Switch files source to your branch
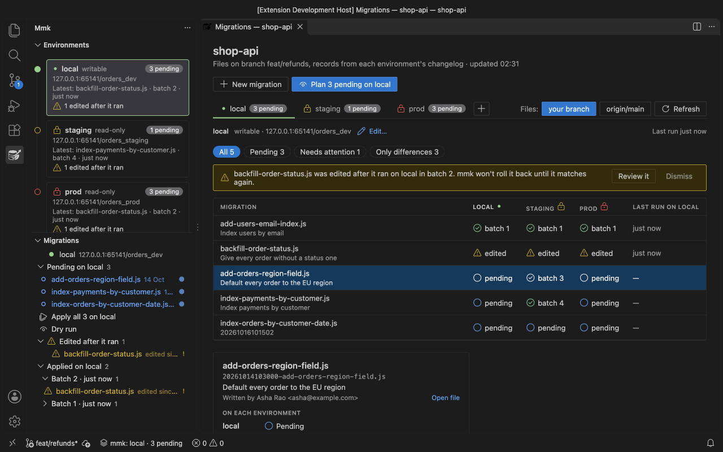This screenshot has height=452, width=723. tap(569, 109)
